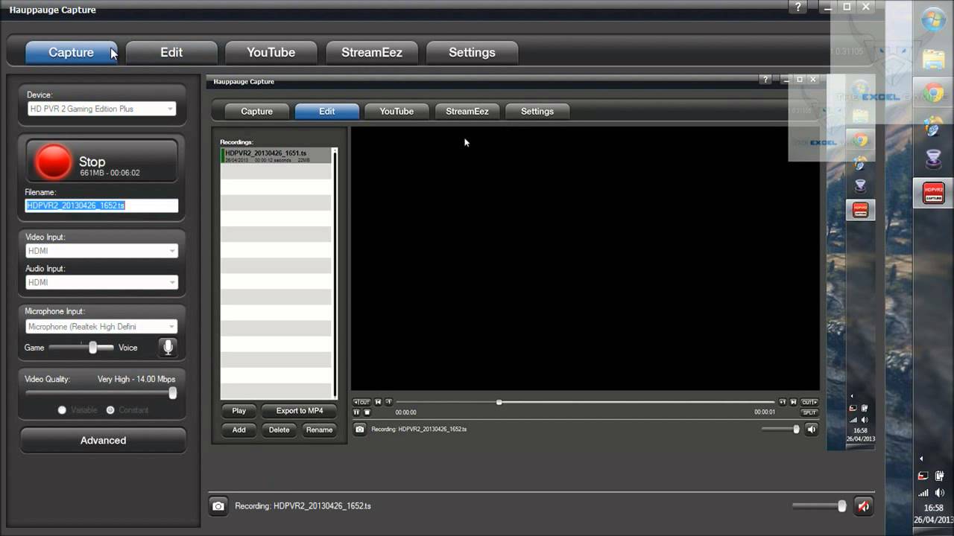954x536 pixels.
Task: Click the Filename field HDPVR2_20130426_1652.ts
Action: point(101,205)
